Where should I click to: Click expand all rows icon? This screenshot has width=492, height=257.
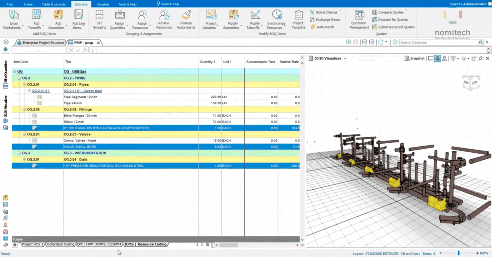pyautogui.click(x=365, y=42)
